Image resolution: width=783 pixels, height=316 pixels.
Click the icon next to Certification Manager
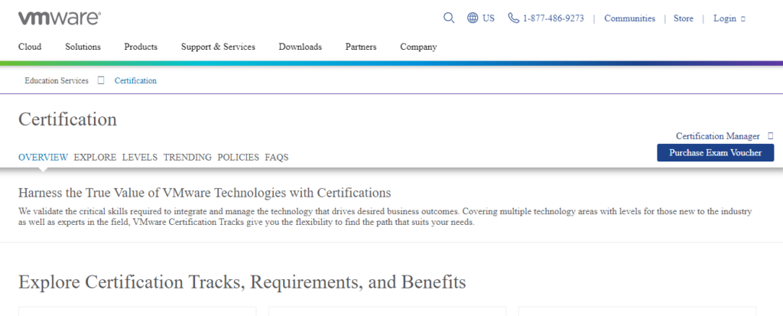[770, 135]
